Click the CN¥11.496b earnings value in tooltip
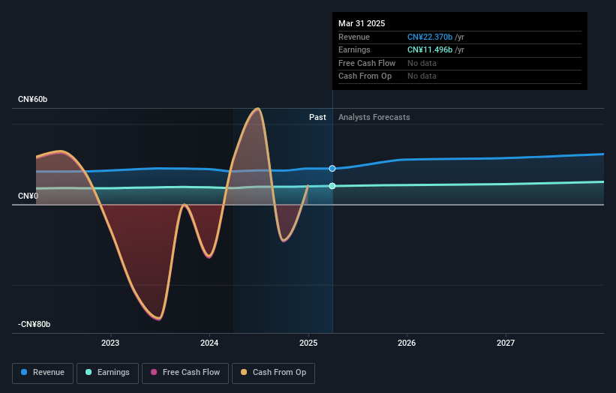616x393 pixels. coord(430,49)
